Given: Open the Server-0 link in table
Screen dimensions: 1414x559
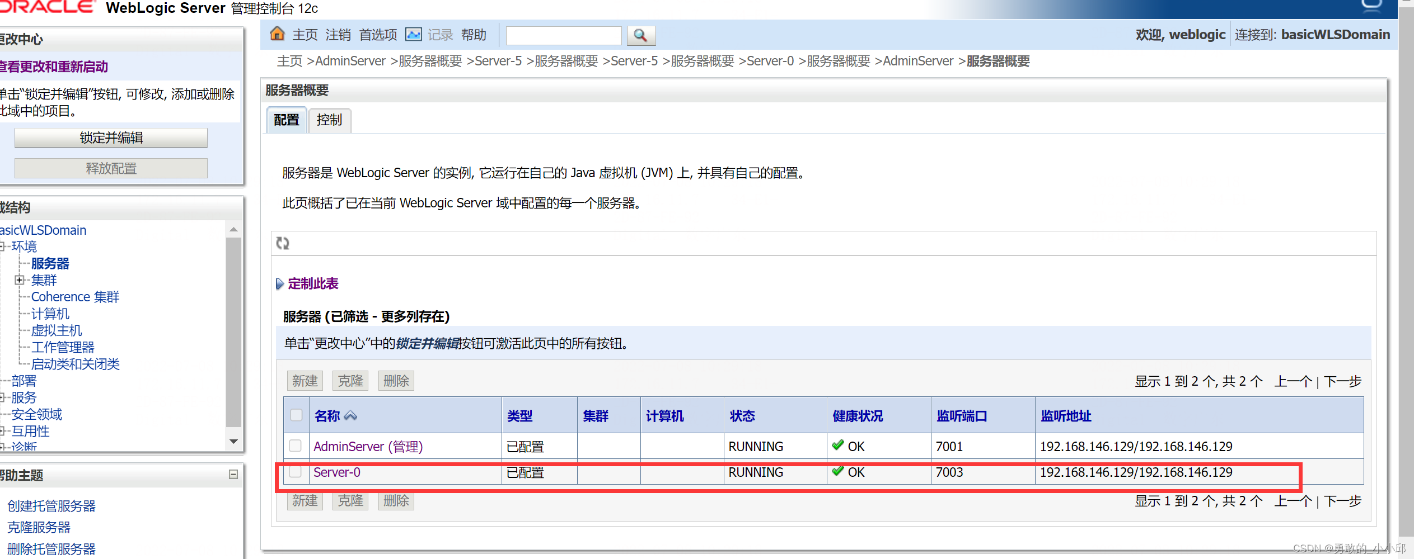Looking at the screenshot, I should 337,472.
